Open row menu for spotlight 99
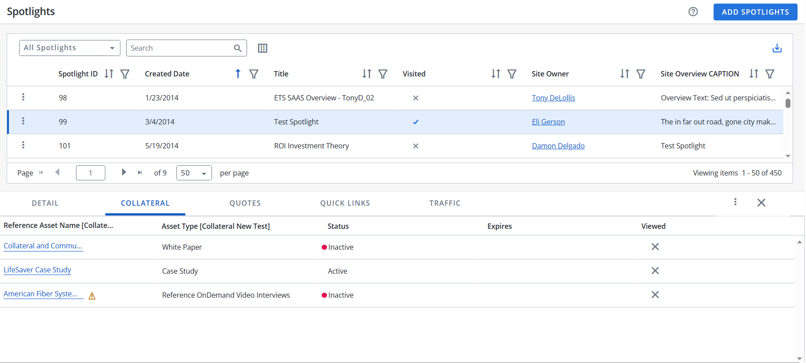 coord(23,121)
